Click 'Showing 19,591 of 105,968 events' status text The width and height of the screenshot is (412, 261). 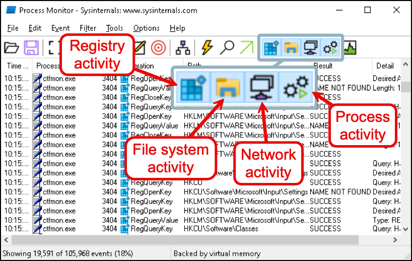click(x=67, y=253)
